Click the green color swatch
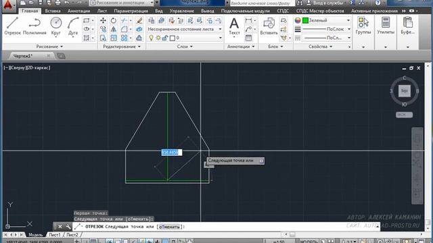 pos(305,20)
